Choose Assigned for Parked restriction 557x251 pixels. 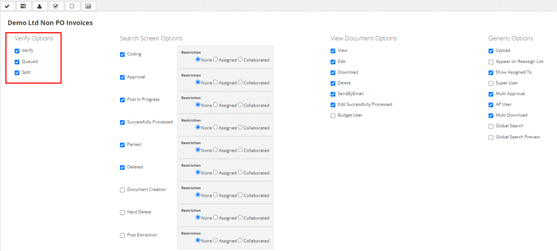215,150
